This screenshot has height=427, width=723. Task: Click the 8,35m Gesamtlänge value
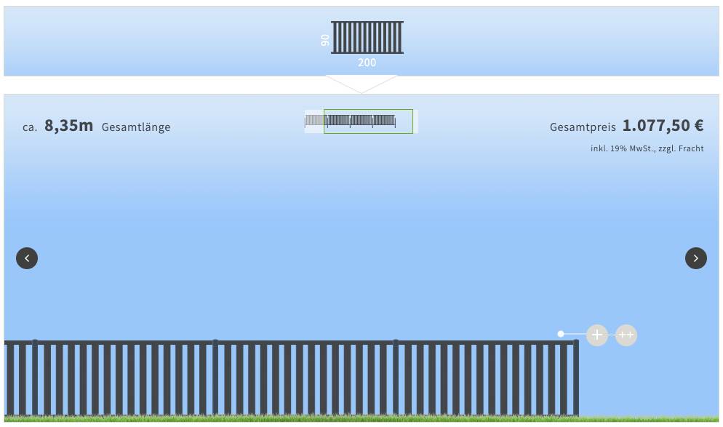click(x=69, y=126)
